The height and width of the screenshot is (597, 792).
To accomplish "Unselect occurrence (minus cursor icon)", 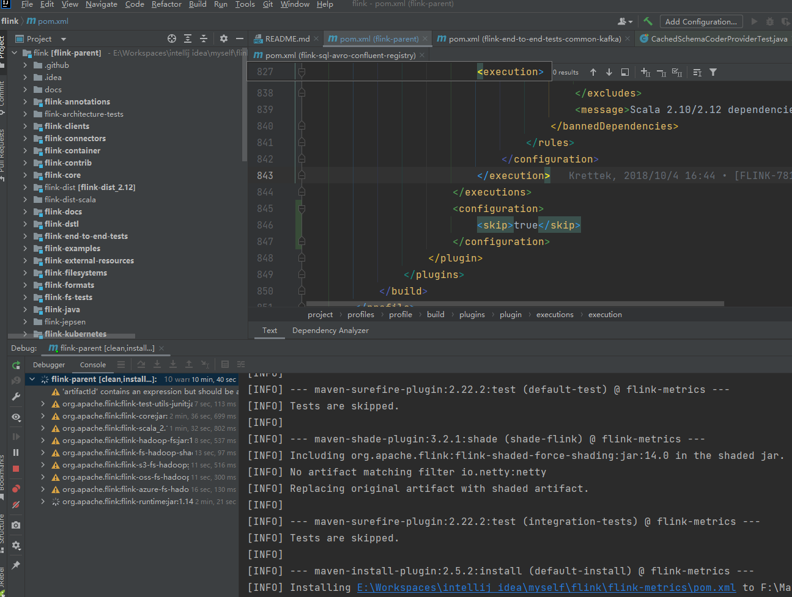I will point(661,72).
